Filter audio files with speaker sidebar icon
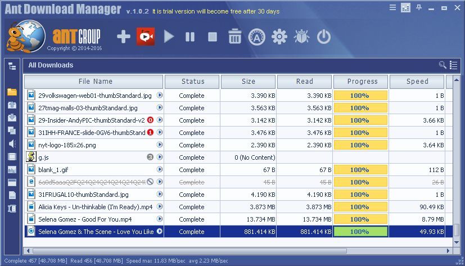The height and width of the screenshot is (266, 465). point(12,143)
